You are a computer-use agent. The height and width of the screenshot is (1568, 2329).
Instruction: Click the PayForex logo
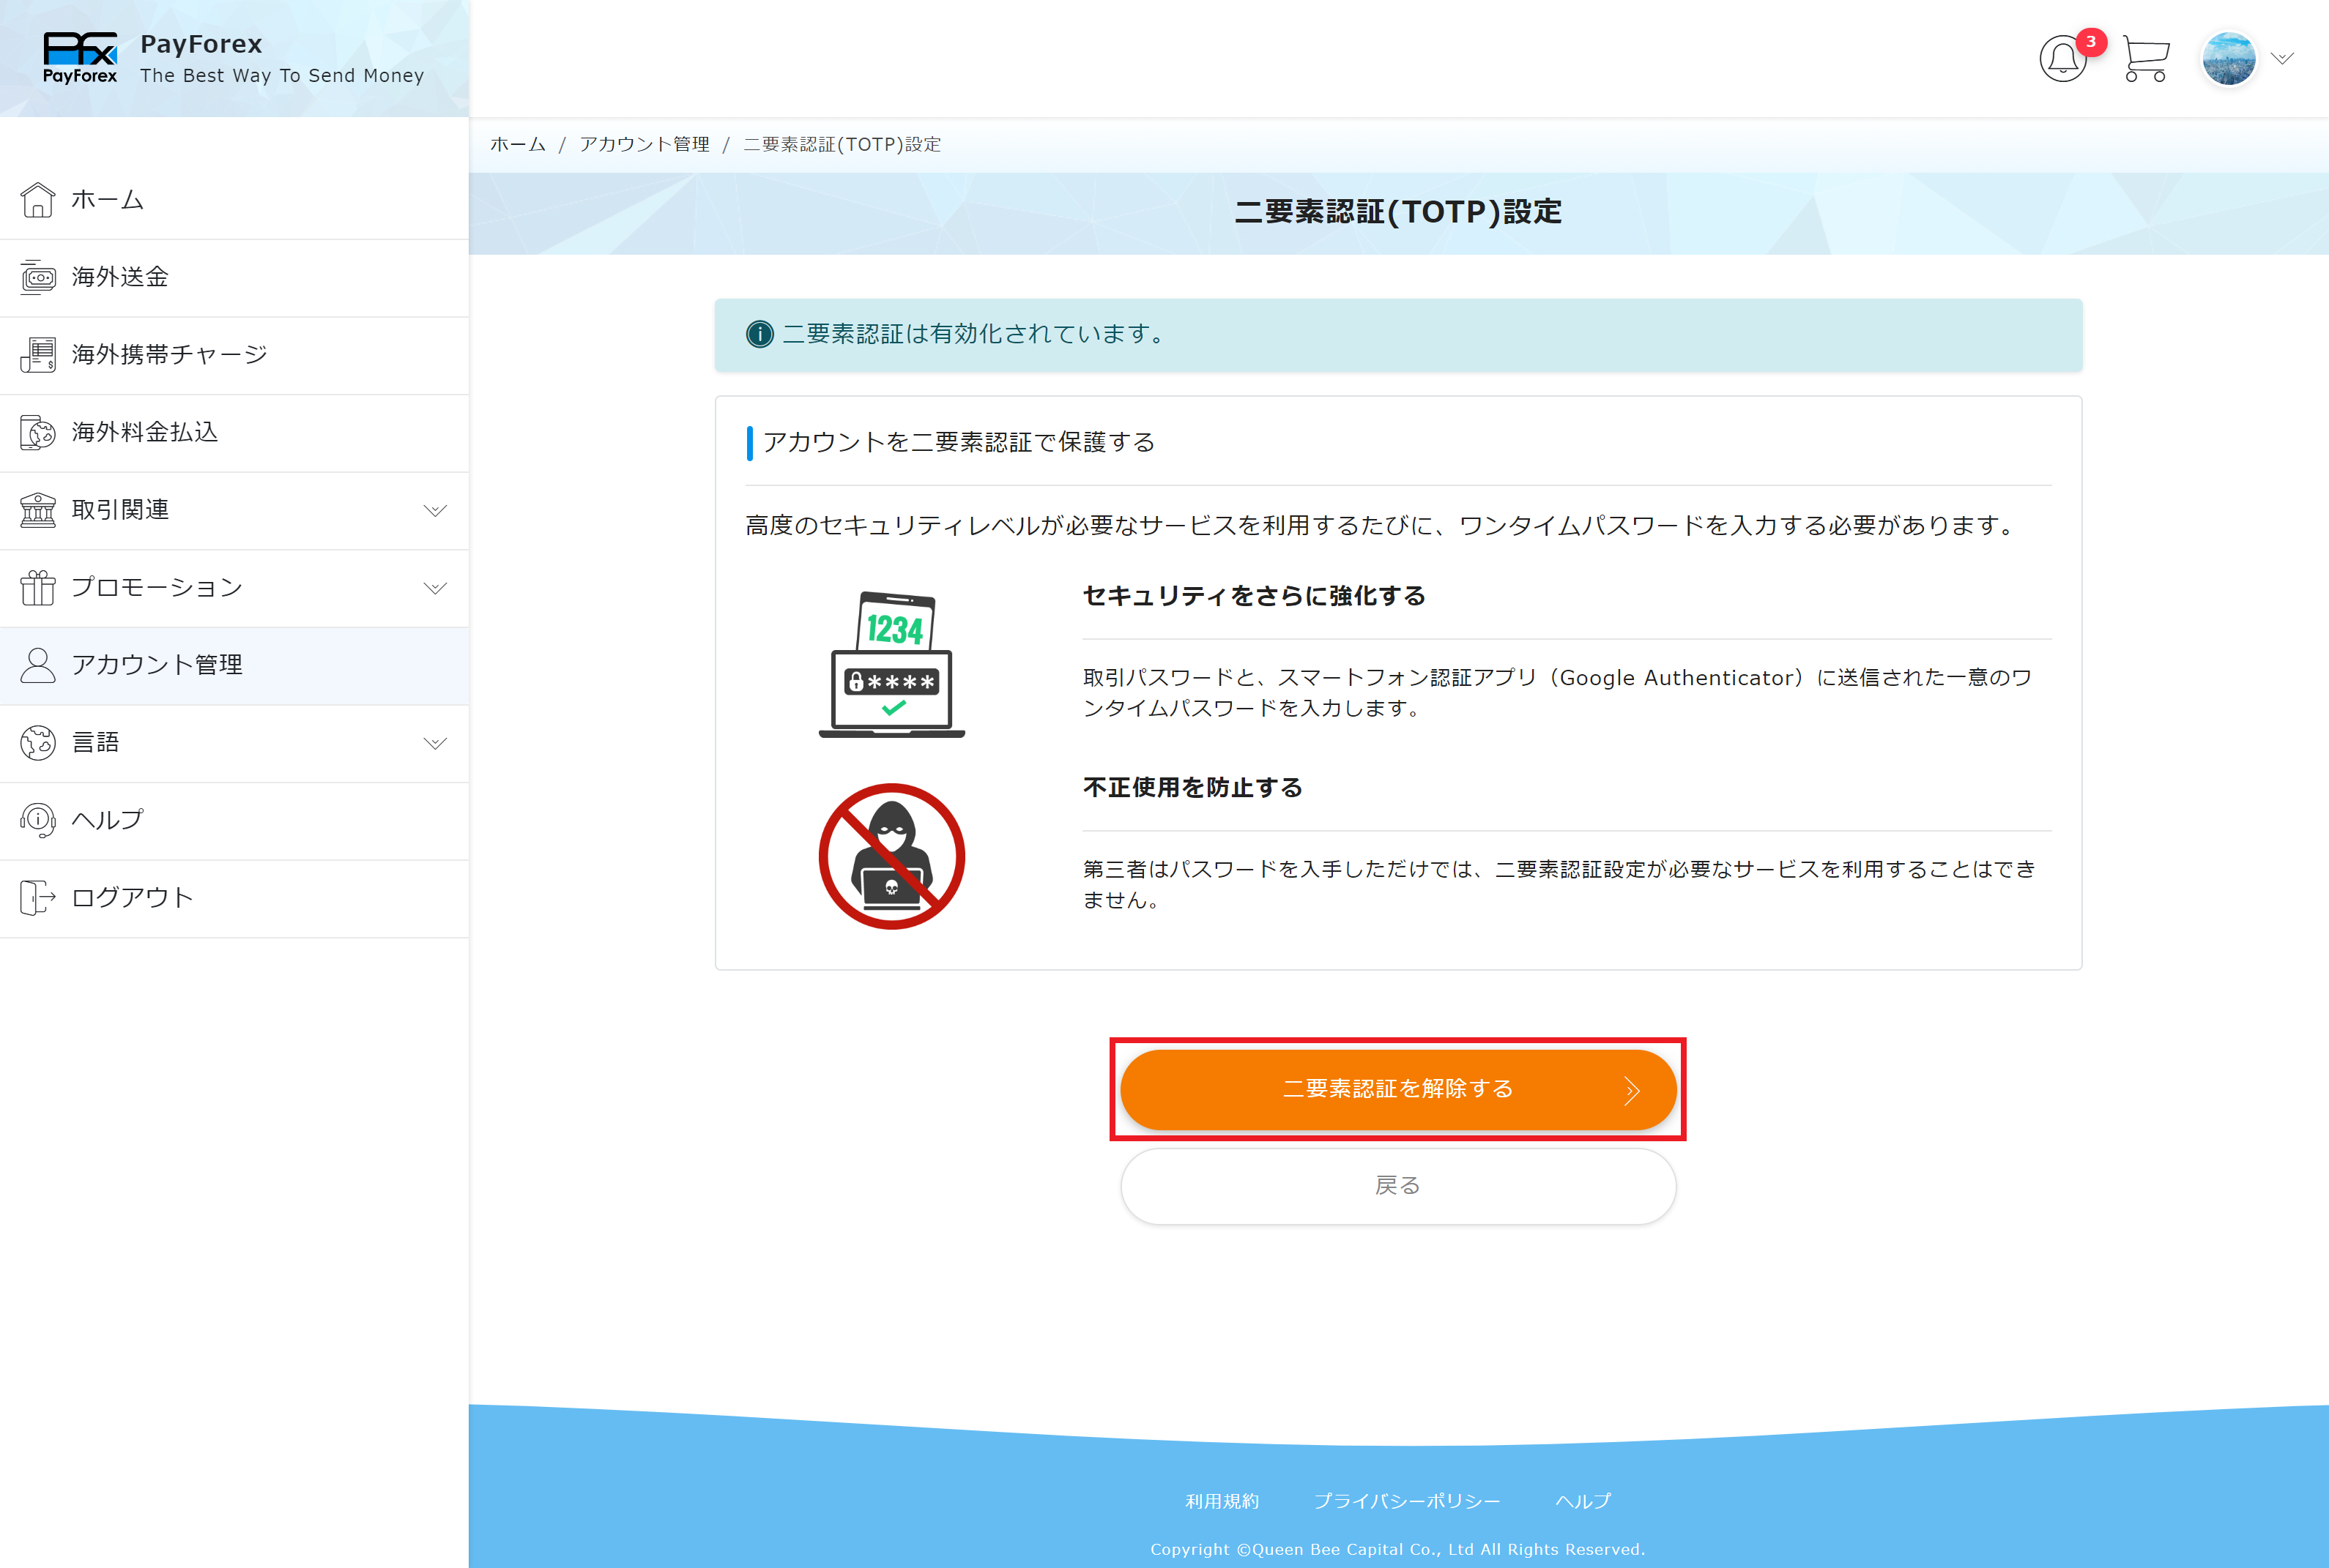(x=80, y=57)
